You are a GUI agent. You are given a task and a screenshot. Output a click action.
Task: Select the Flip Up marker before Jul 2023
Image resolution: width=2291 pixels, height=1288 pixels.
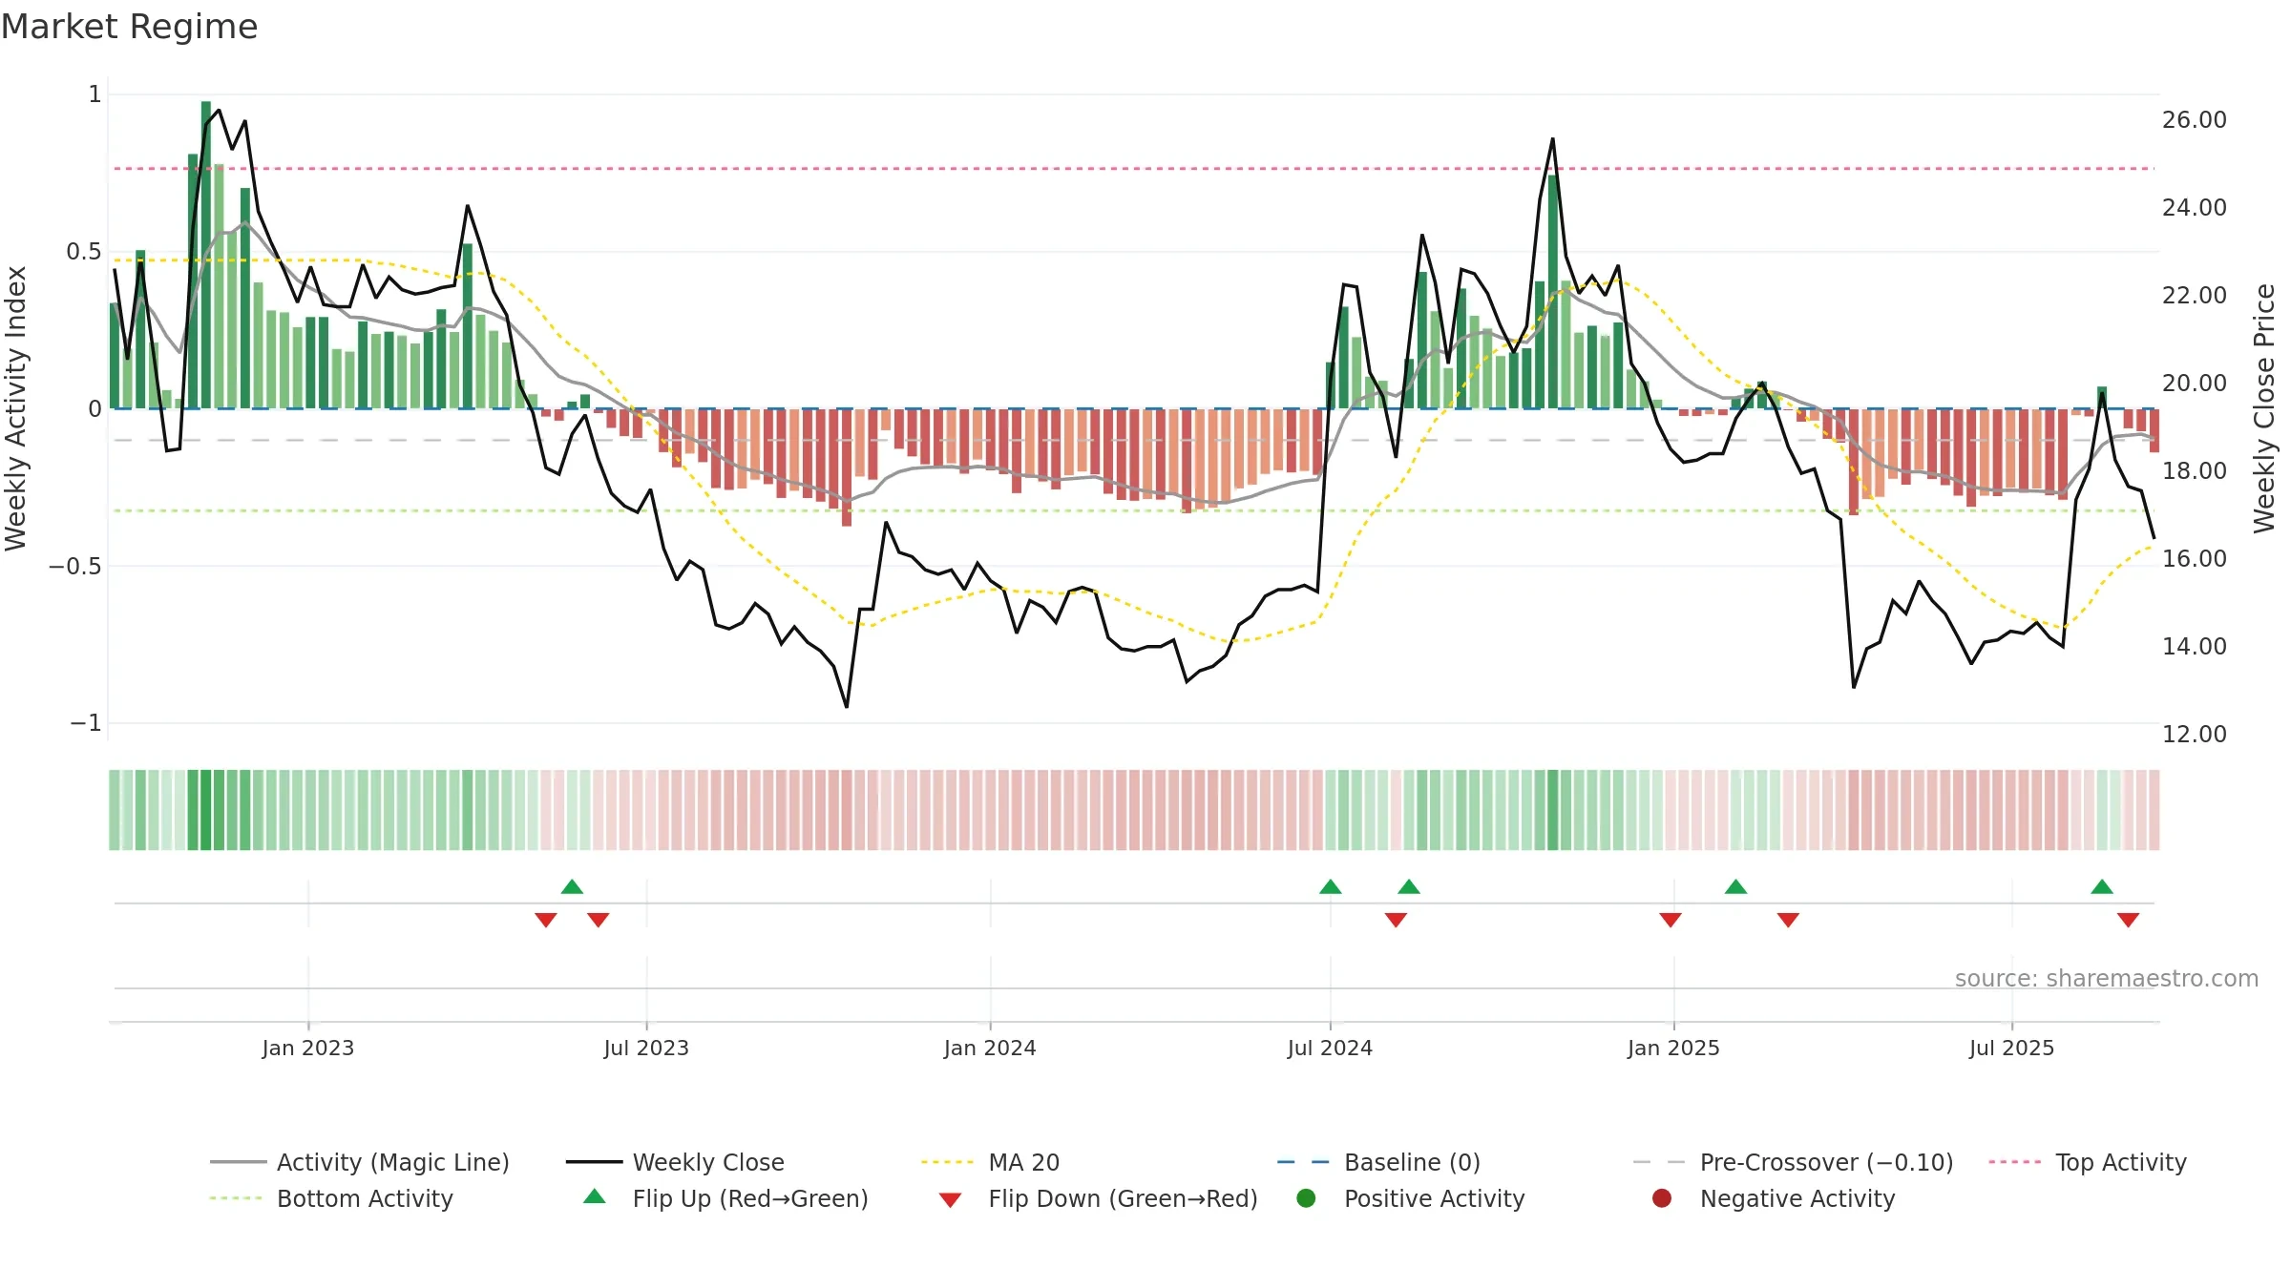[x=572, y=886]
